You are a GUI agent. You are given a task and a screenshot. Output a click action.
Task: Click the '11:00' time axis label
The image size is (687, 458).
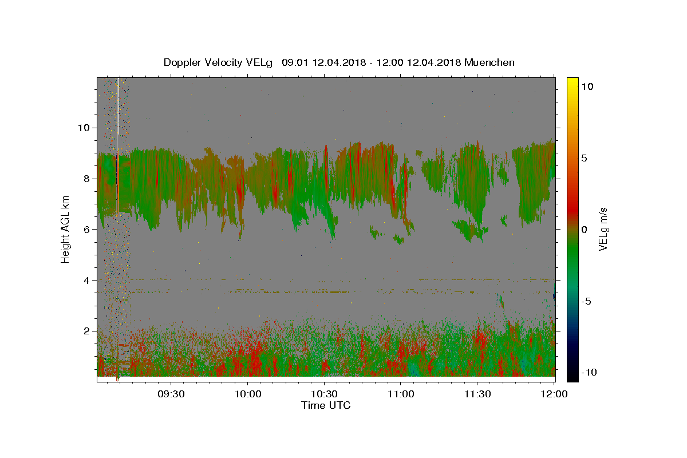tap(401, 394)
